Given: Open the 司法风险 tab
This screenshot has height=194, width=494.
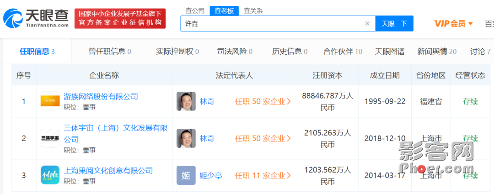Looking at the screenshot, I should (235, 52).
